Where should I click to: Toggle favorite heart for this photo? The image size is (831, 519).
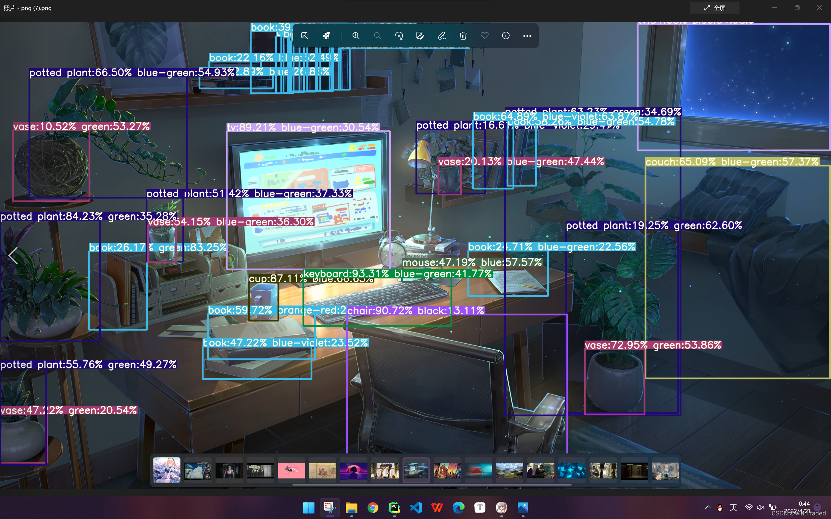pos(484,36)
